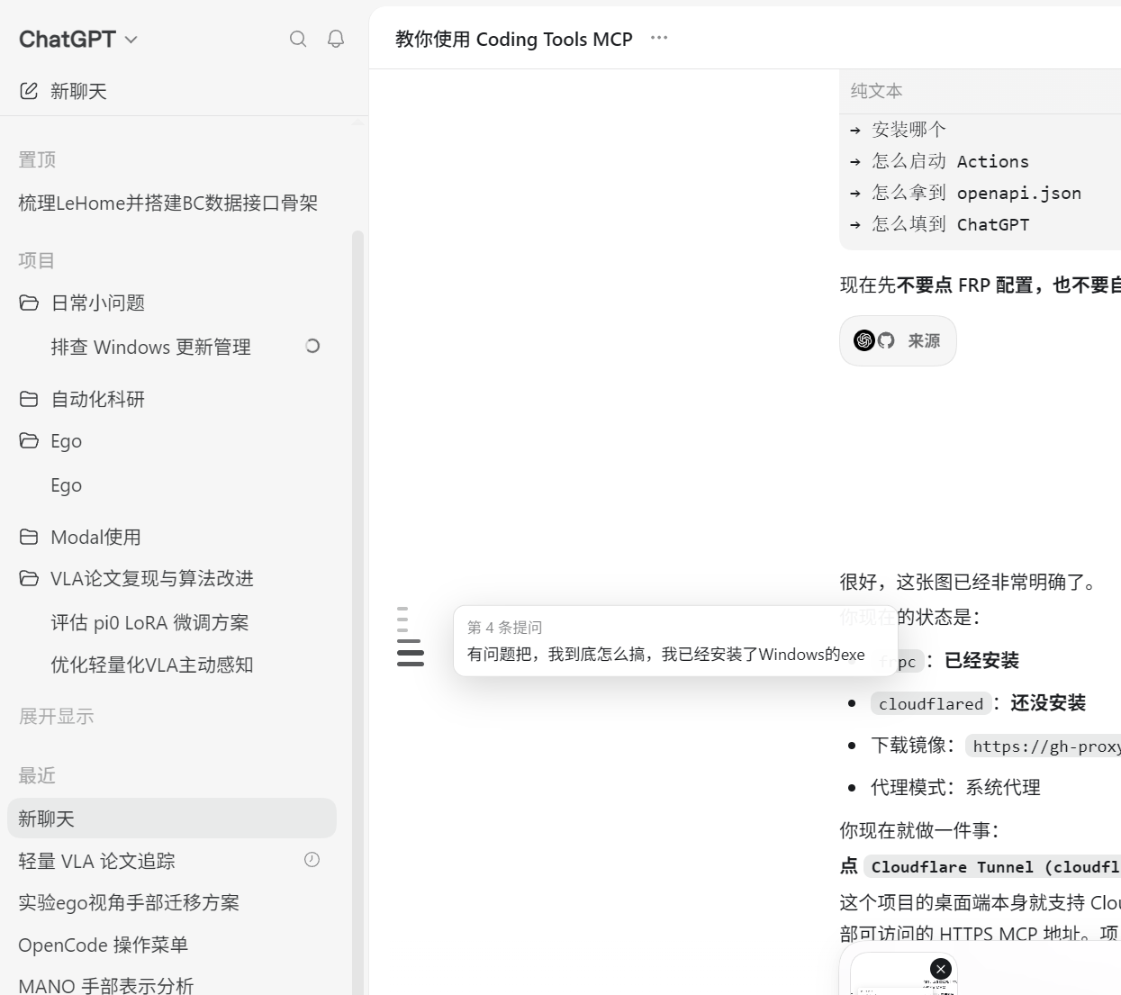The height and width of the screenshot is (995, 1121).
Task: Open pinned chat 梳理LeHome并搭建BC数据接口骨架
Action: [x=168, y=204]
